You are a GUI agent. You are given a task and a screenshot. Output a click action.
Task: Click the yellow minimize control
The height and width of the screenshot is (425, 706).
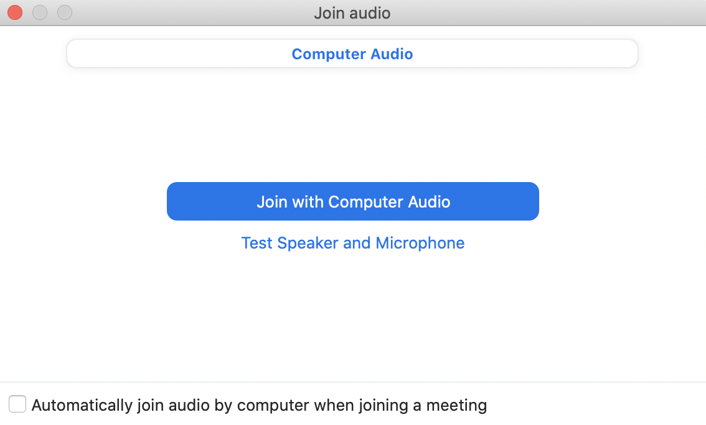tap(39, 12)
